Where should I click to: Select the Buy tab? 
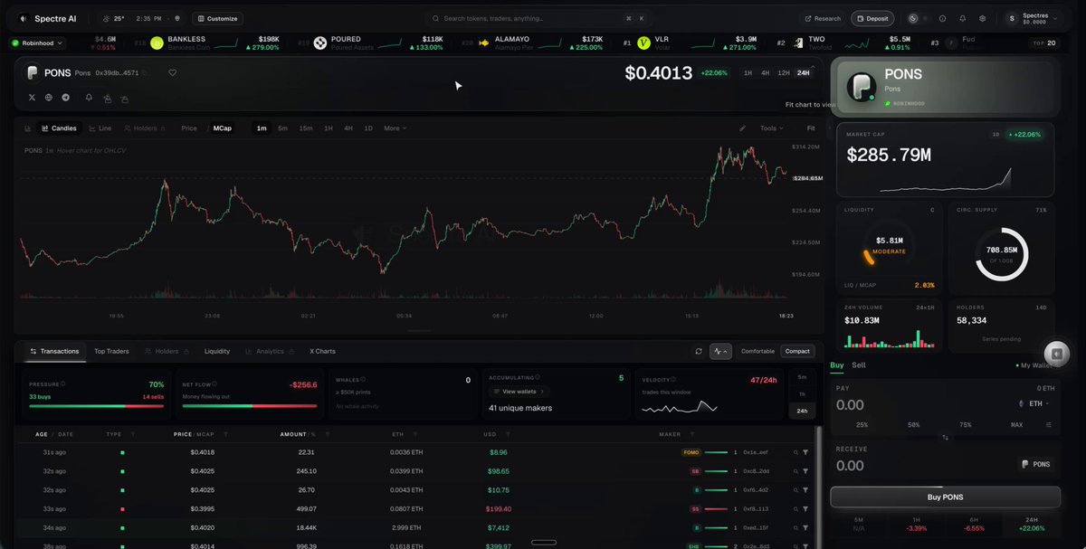(x=837, y=365)
